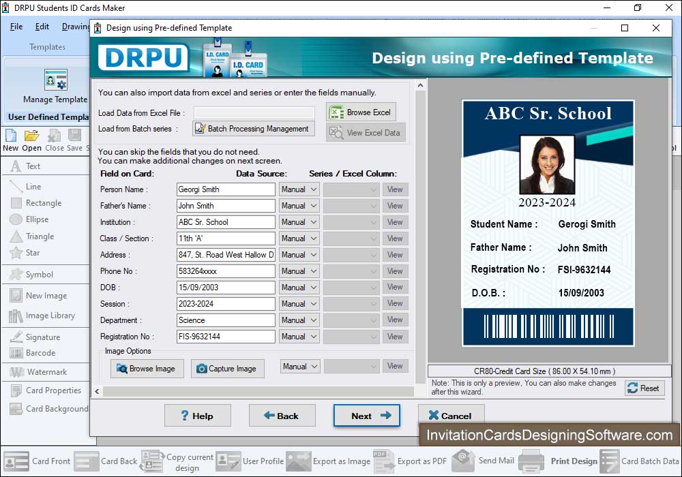Open the Drawing menu

point(75,27)
